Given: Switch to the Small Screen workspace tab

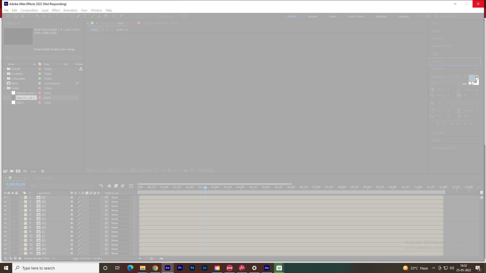Looking at the screenshot, I should point(355,16).
